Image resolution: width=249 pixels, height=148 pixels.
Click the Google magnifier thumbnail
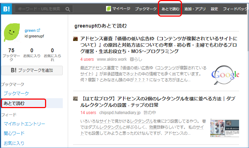(x=225, y=75)
